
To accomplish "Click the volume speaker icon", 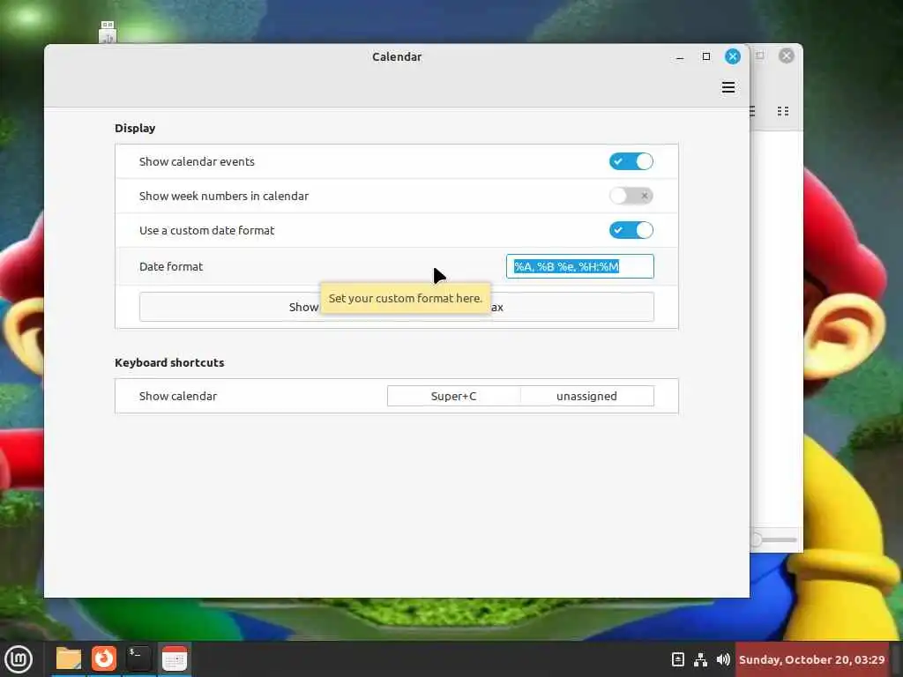I will point(723,659).
